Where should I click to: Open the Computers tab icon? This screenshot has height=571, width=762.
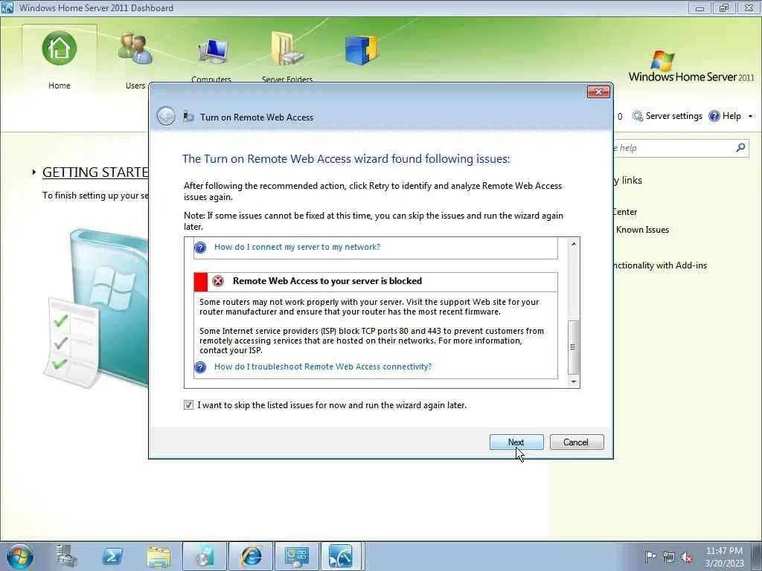click(213, 51)
